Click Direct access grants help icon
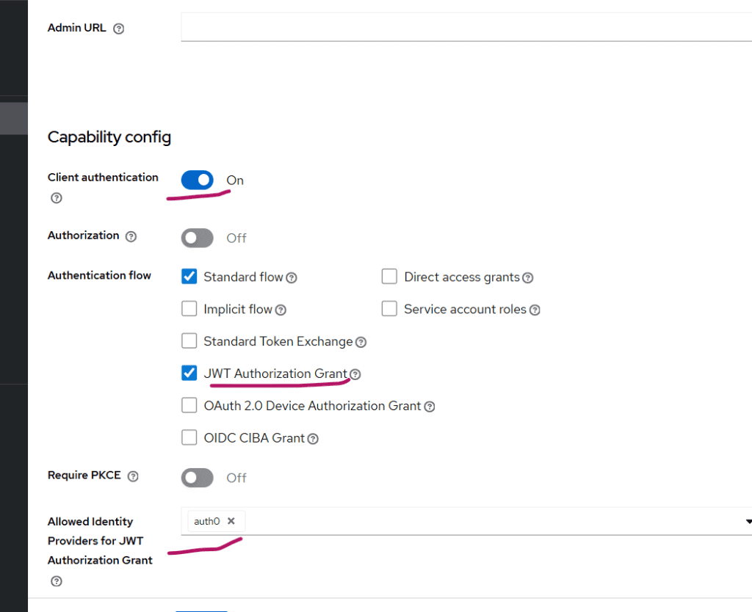Viewport: 752px width, 612px height. 527,277
